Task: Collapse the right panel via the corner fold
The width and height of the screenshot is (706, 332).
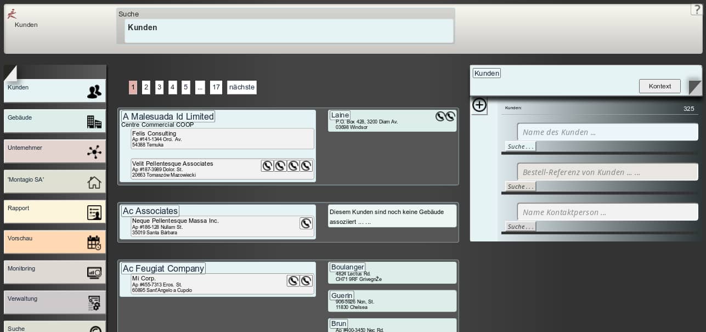Action: pyautogui.click(x=694, y=87)
